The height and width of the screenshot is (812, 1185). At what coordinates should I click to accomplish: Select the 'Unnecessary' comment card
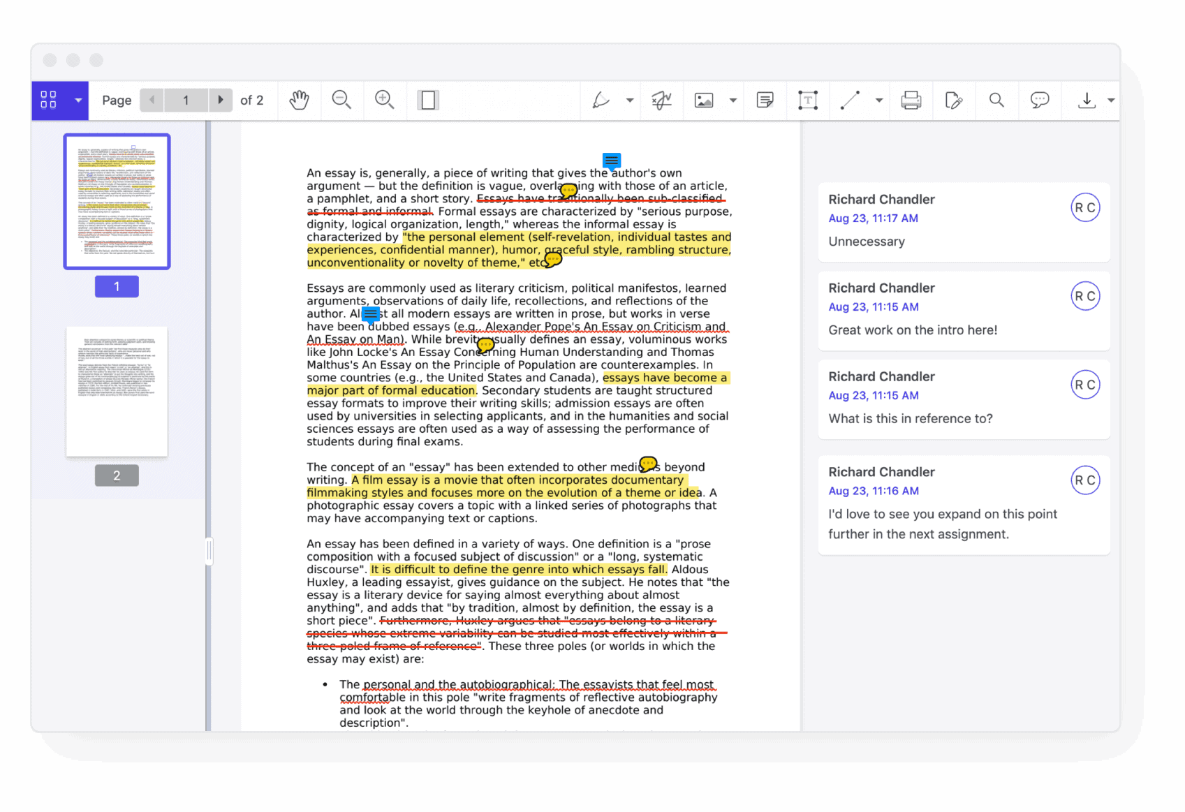pos(964,222)
